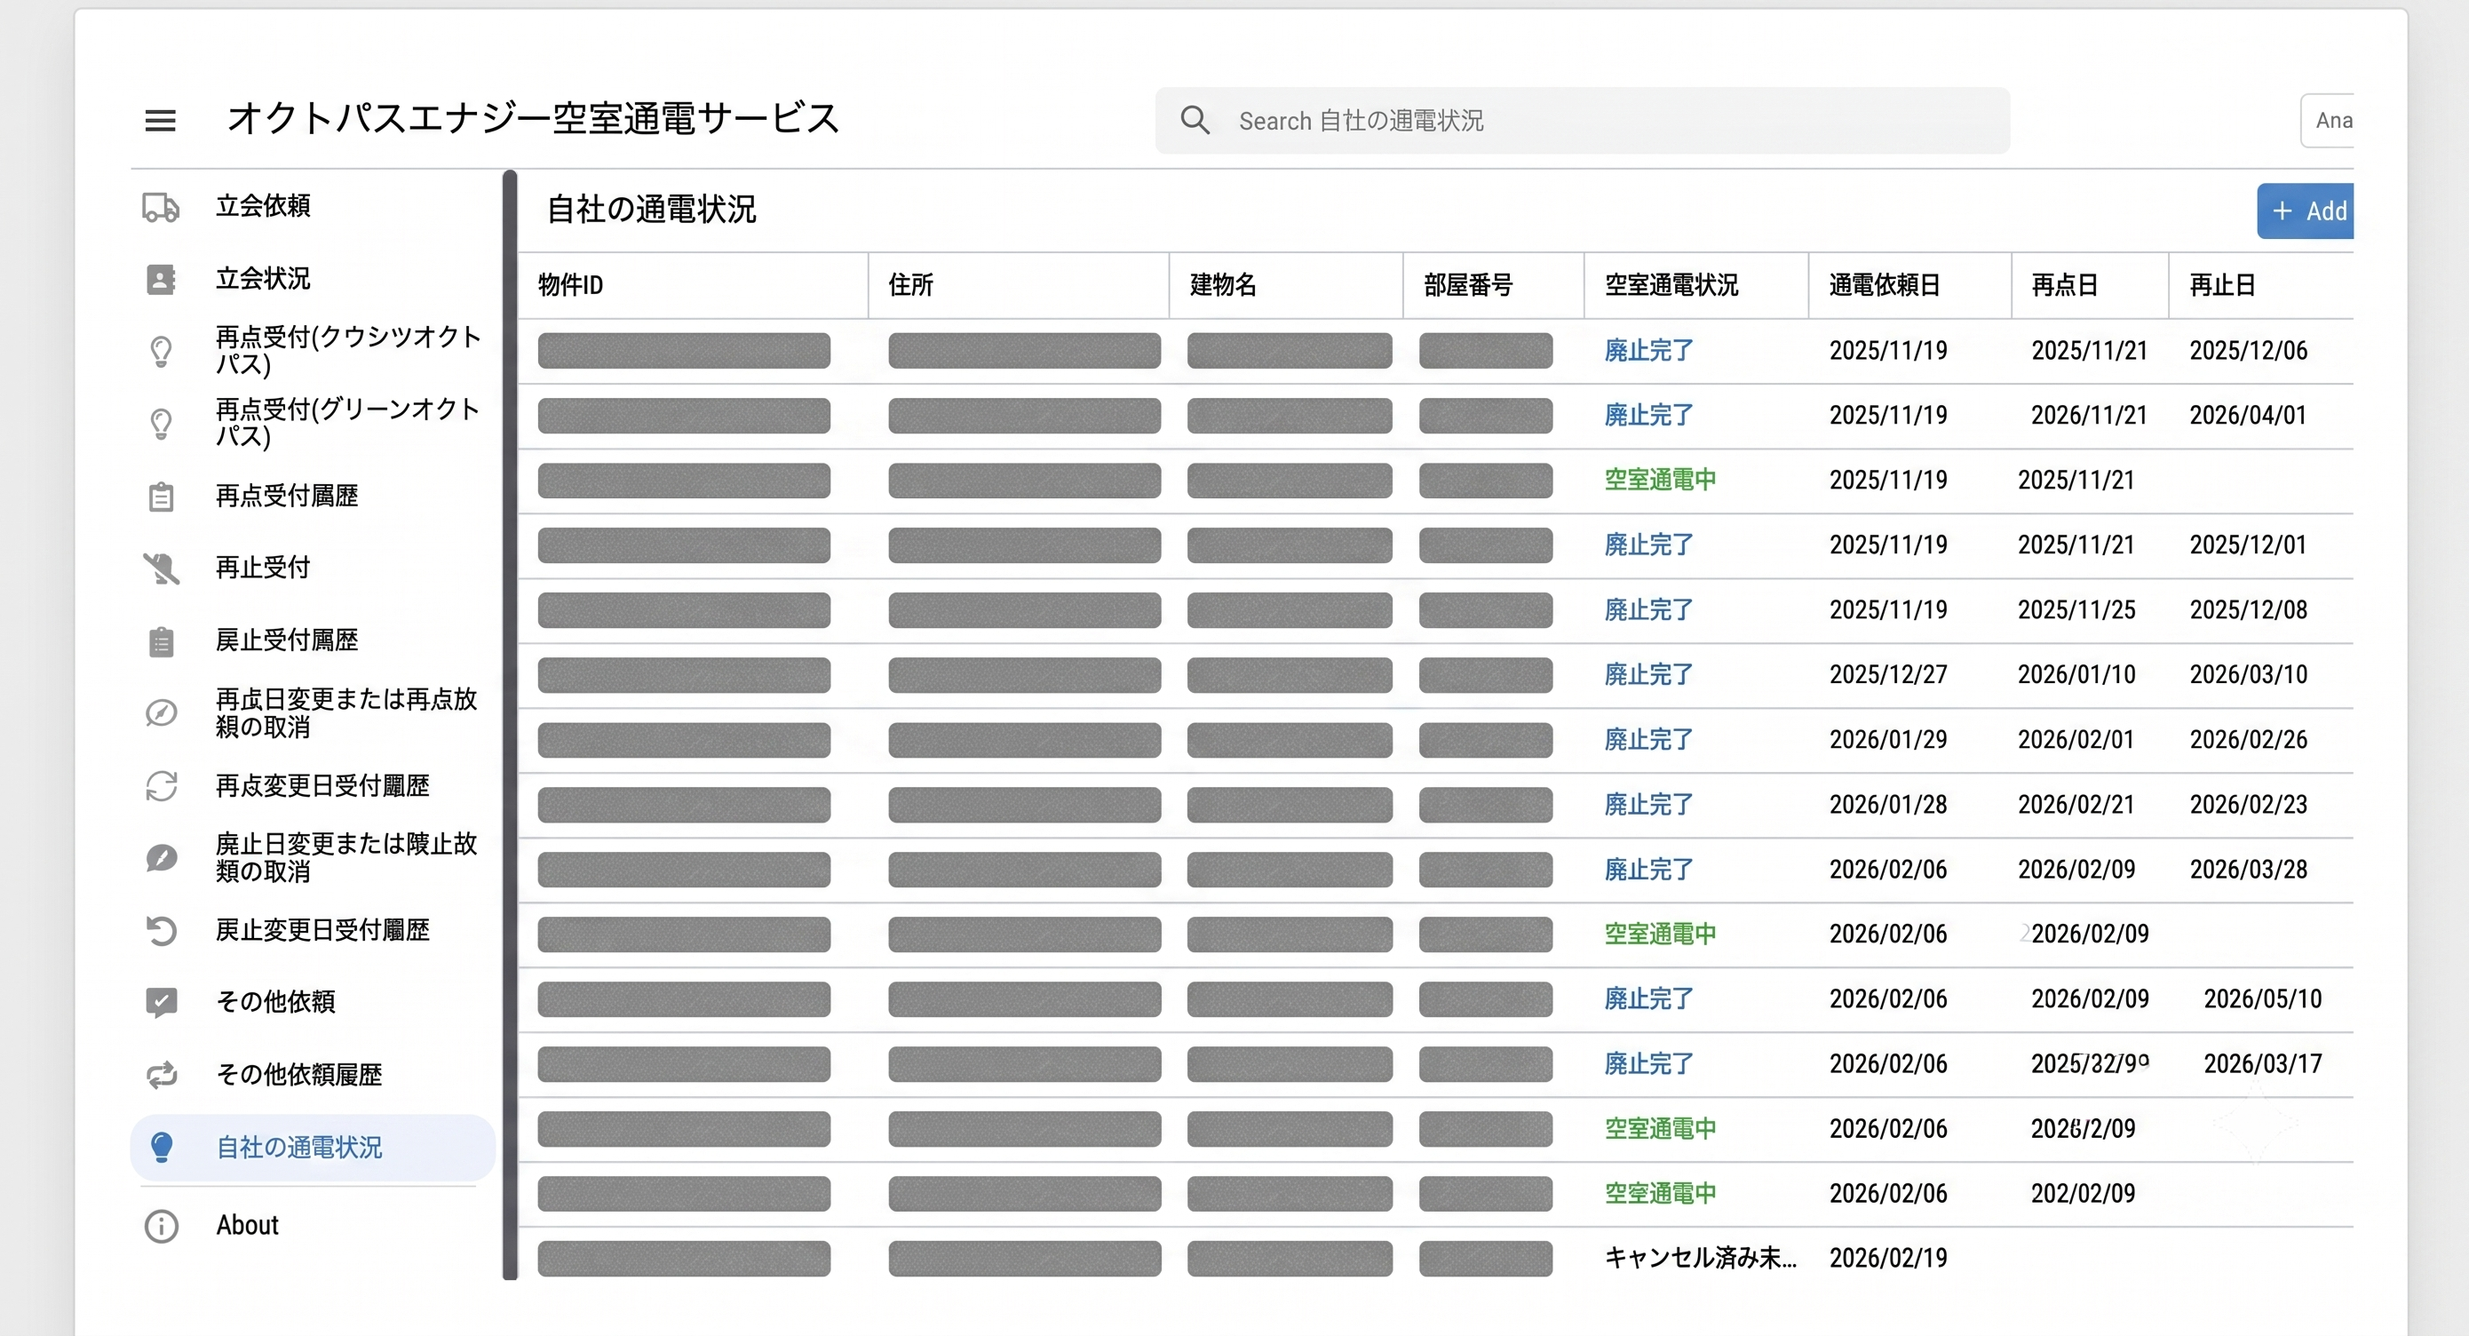Viewport: 2469px width, 1336px height.
Task: Sort by the 再点日 column header
Action: [x=2065, y=284]
